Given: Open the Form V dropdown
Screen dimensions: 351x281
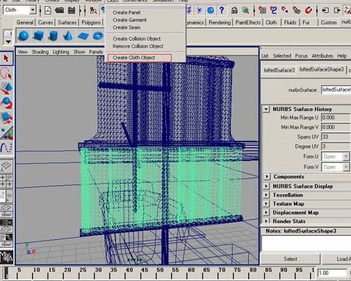Looking at the screenshot, I should (x=346, y=167).
